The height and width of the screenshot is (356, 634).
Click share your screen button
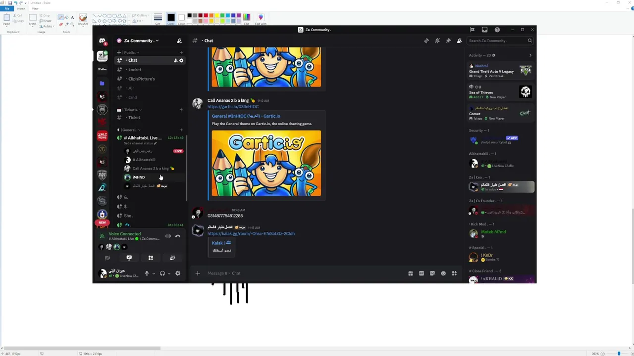129,258
